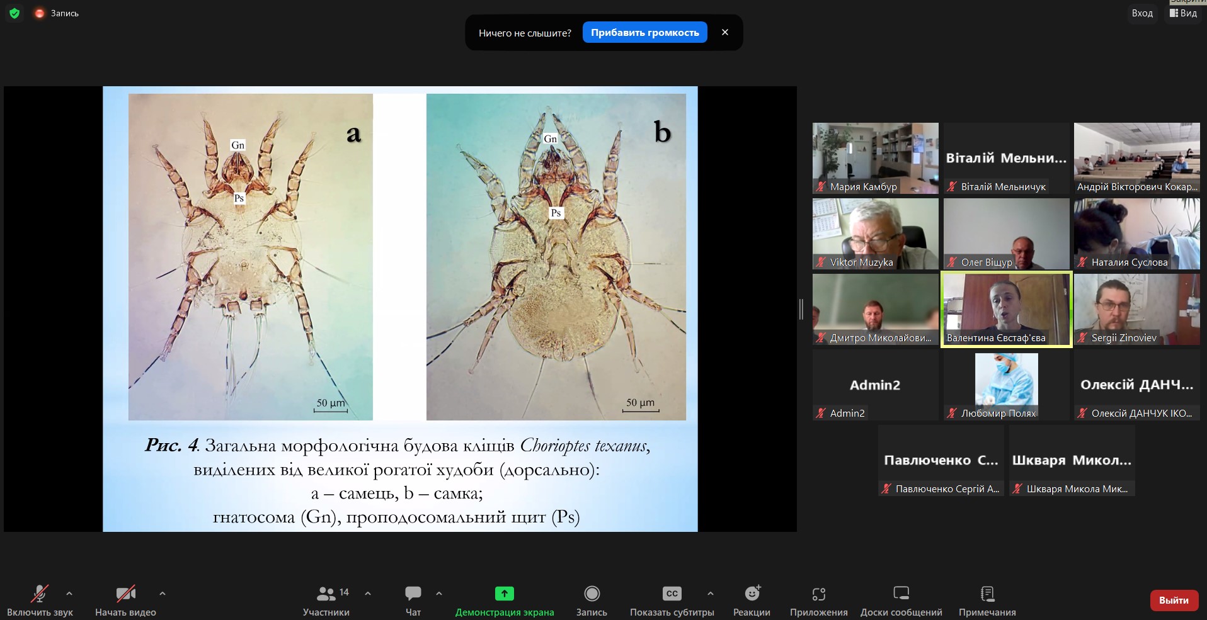Click mite image labeled a on slide
The width and height of the screenshot is (1207, 620).
click(x=251, y=257)
